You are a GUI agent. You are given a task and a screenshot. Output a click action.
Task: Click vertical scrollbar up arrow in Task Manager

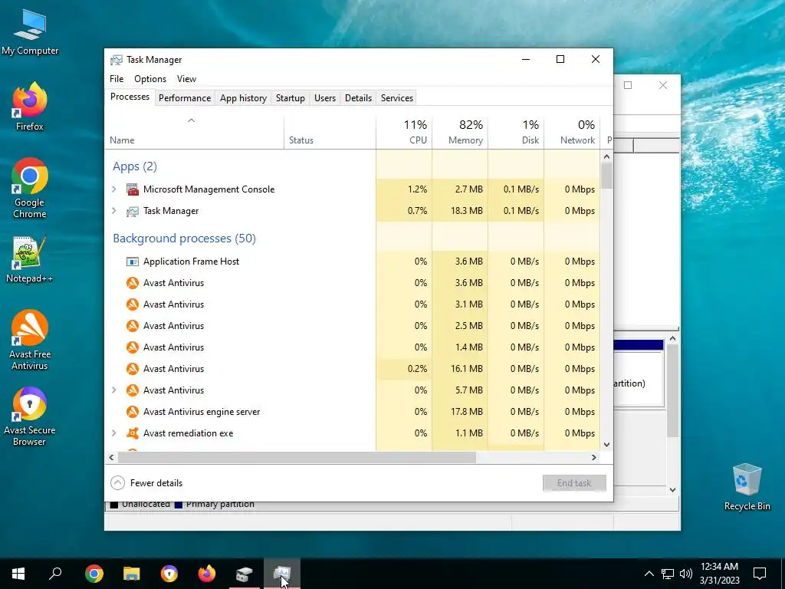607,156
